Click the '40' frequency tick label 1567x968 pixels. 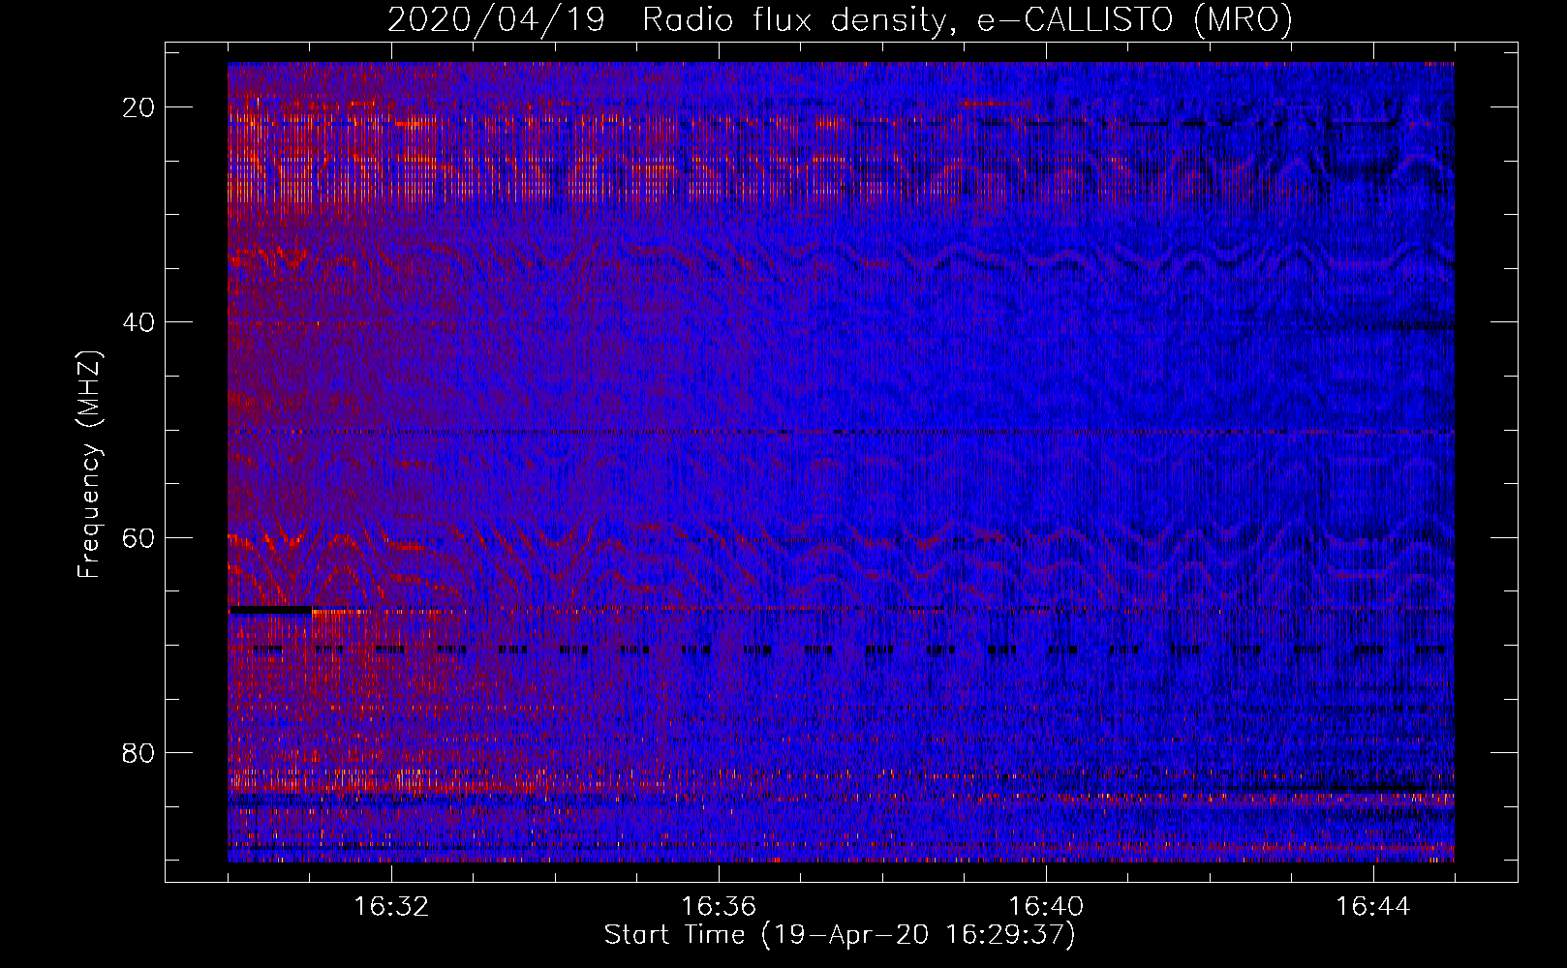tap(139, 322)
